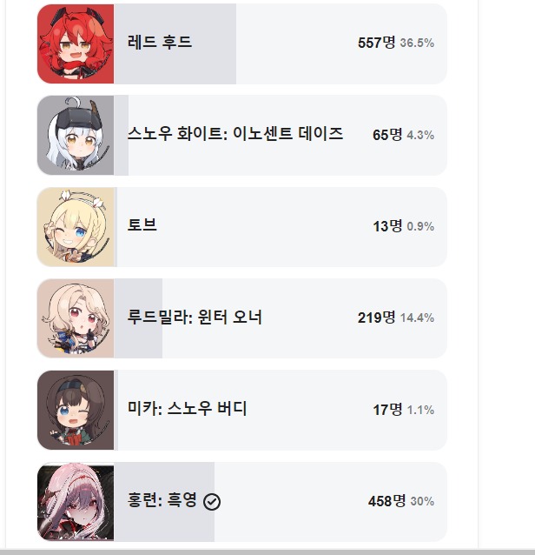
Task: Click the 미카 character avatar
Action: [76, 410]
